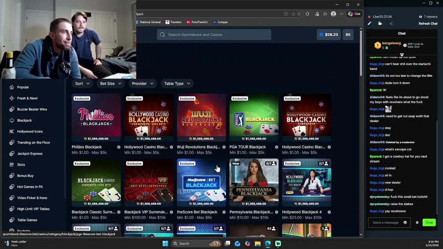Image resolution: width=443 pixels, height=249 pixels.
Task: Open the emoji picker in chat message box
Action: [x=405, y=223]
